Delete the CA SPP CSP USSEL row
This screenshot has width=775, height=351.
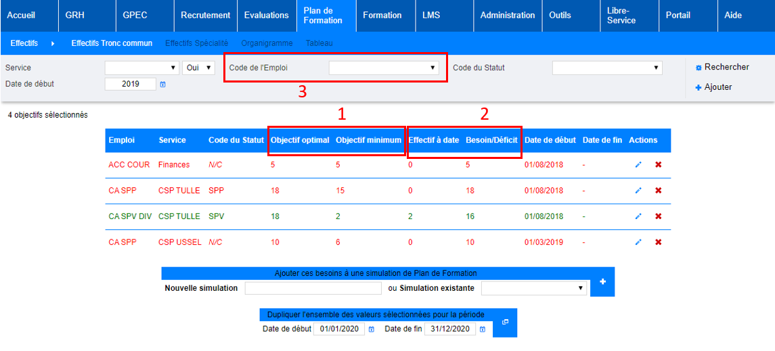tap(658, 242)
